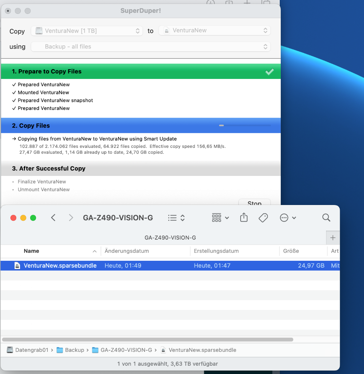Viewport: 364px width, 374px height.
Task: Click the files evaluated statistics line
Action: (122, 146)
